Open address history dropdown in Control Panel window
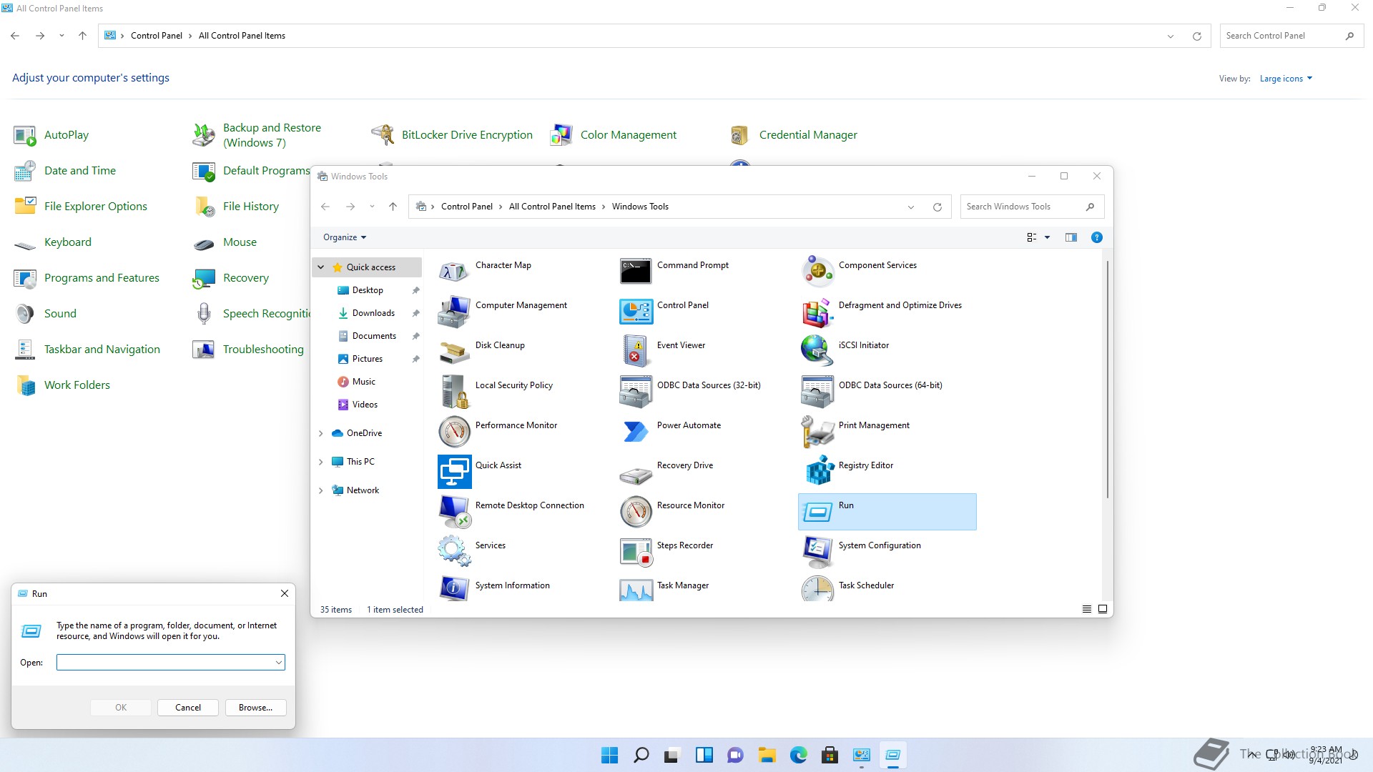The height and width of the screenshot is (772, 1373). pyautogui.click(x=1171, y=36)
